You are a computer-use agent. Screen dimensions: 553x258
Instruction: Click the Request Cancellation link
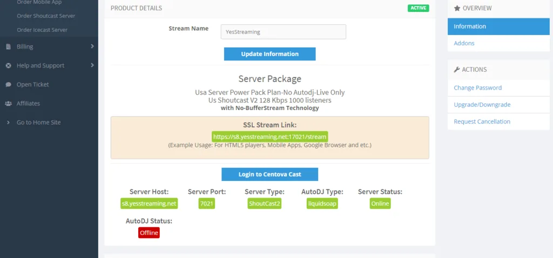pyautogui.click(x=482, y=121)
